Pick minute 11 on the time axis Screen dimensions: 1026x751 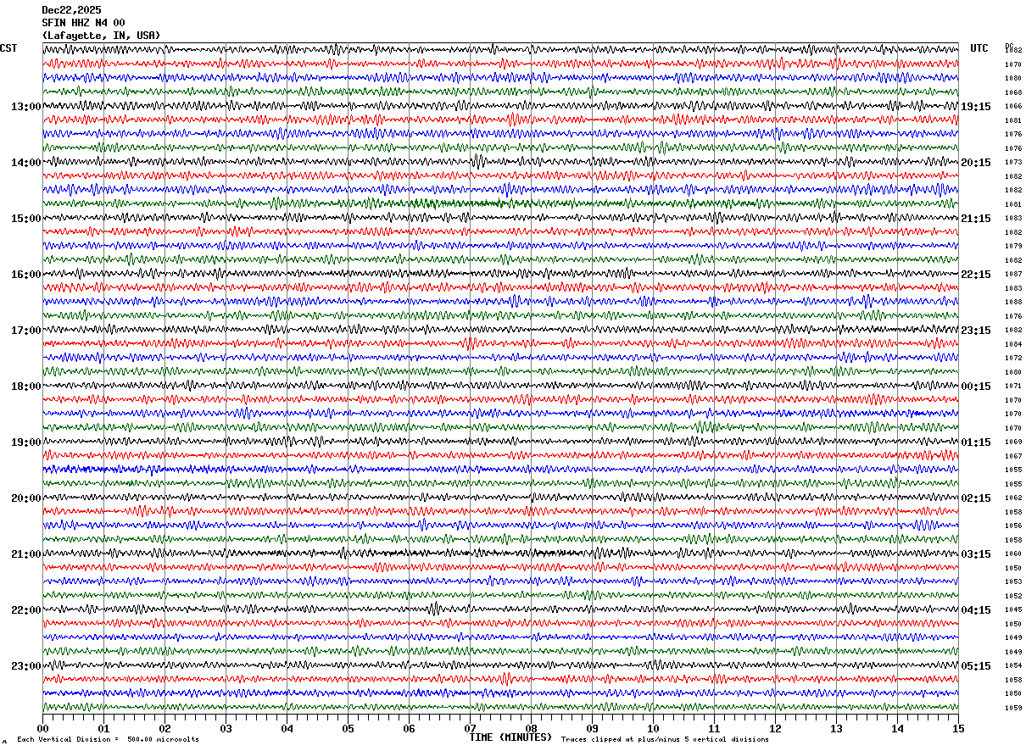(x=714, y=728)
